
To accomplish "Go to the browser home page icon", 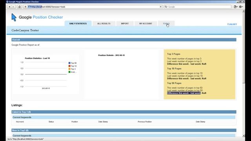I will click(x=20, y=7).
